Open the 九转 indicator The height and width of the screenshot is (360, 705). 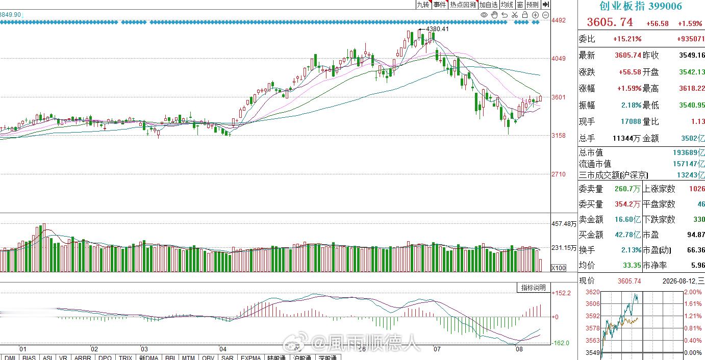(423, 5)
